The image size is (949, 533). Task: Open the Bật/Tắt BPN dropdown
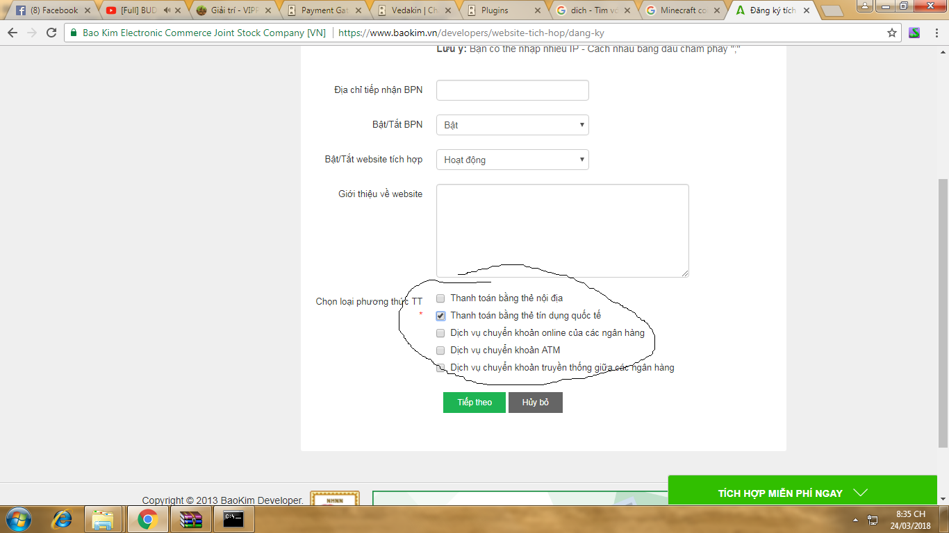click(x=513, y=125)
